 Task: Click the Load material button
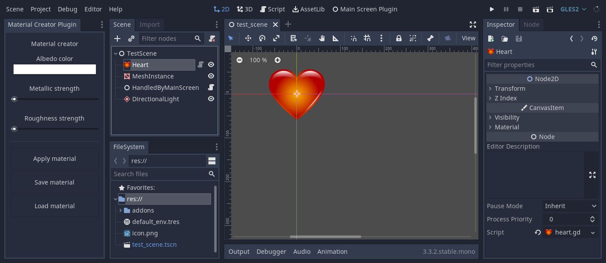54,206
